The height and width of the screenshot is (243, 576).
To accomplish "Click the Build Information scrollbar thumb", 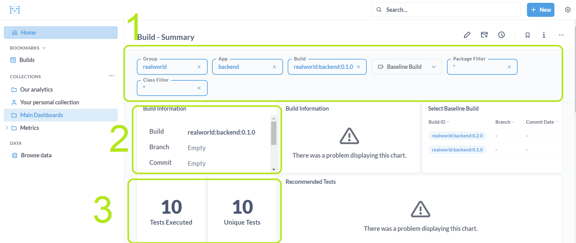I will click(274, 133).
